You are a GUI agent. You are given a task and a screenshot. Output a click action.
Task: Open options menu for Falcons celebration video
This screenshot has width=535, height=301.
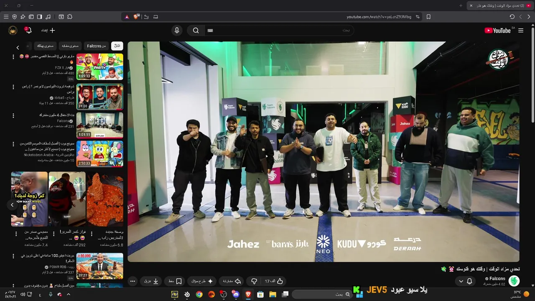point(13,115)
